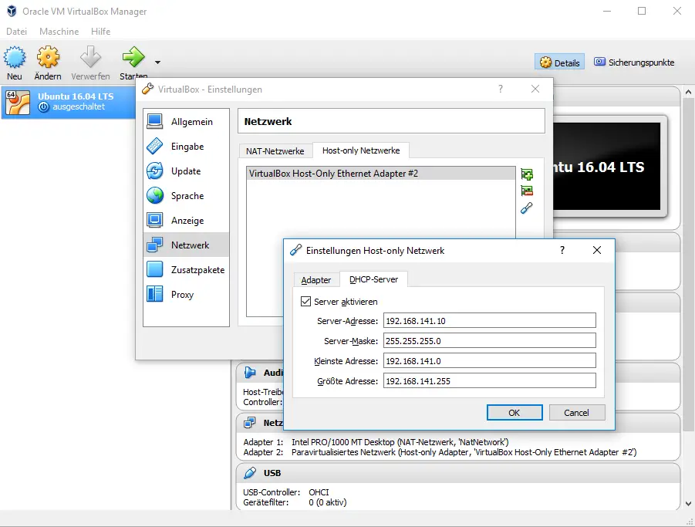Image resolution: width=695 pixels, height=527 pixels.
Task: Select the Netzwerk settings category
Action: point(186,245)
